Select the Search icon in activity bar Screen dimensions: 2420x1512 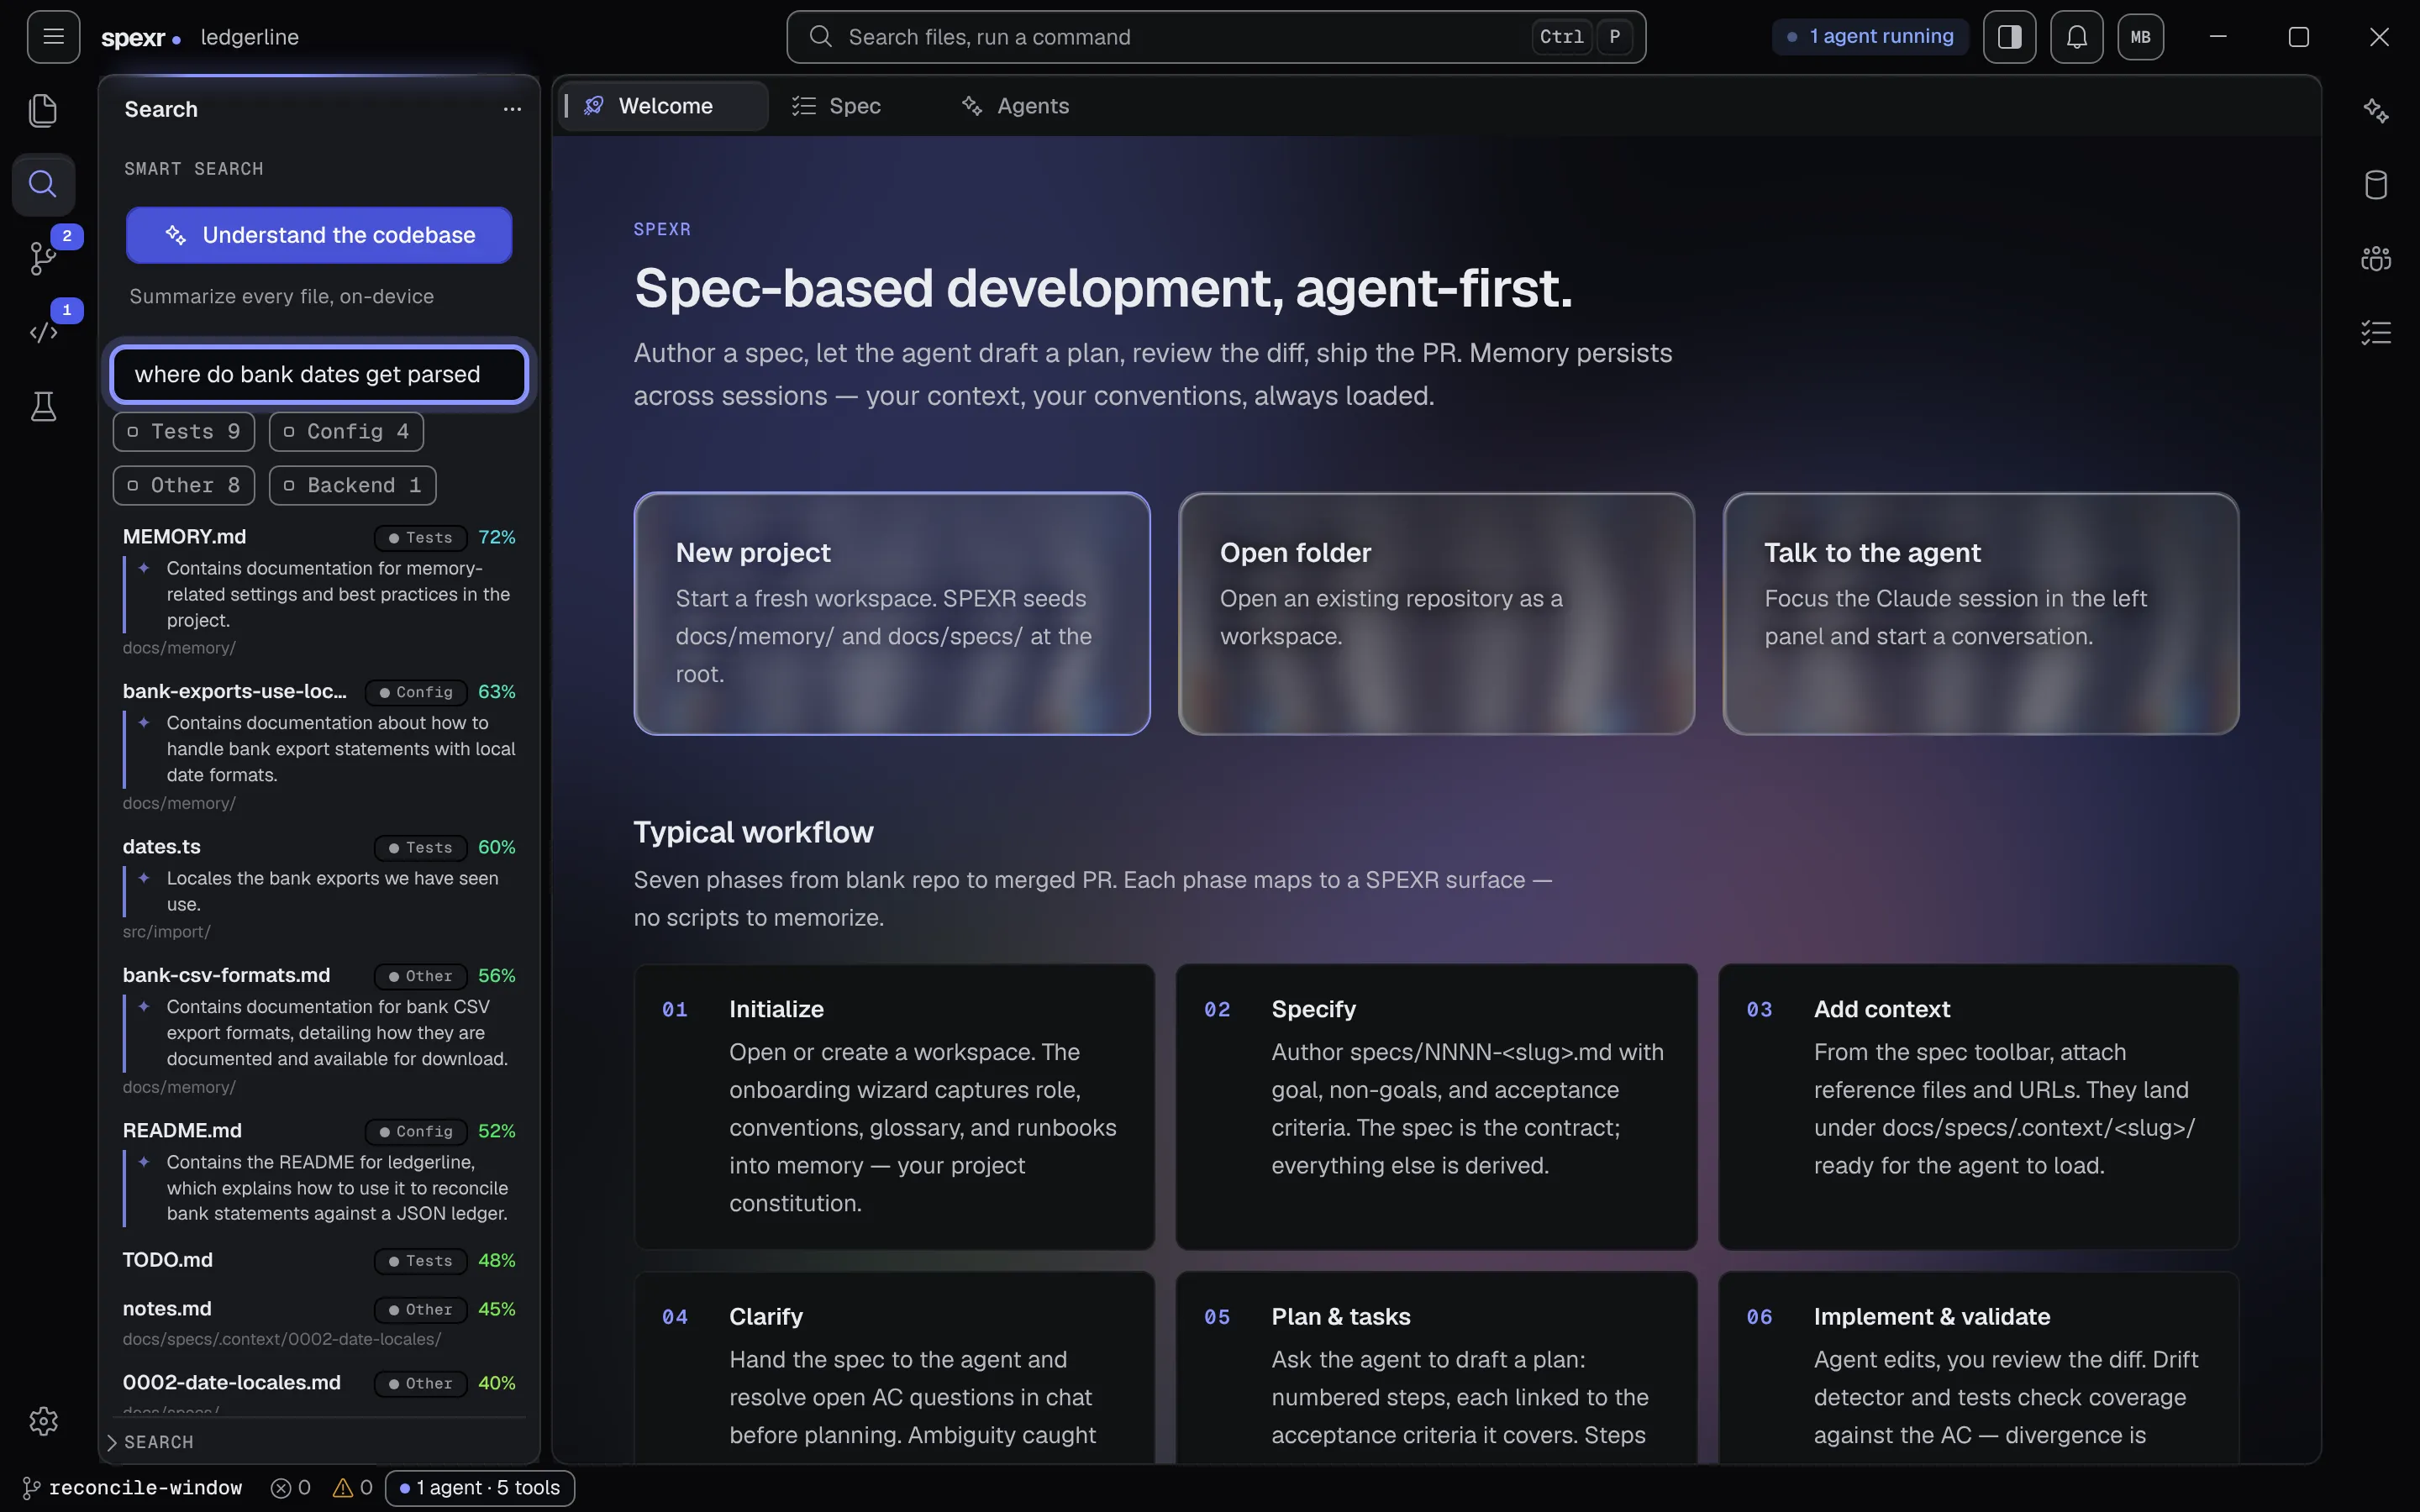point(43,184)
